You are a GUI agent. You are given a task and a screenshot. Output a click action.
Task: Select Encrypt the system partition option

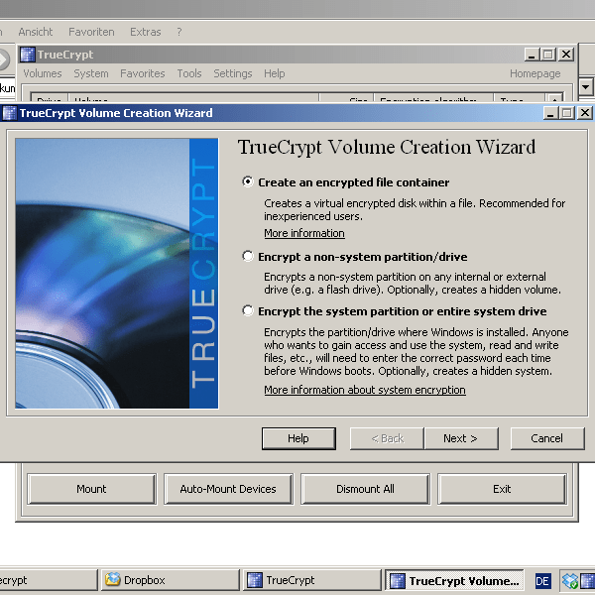[248, 311]
